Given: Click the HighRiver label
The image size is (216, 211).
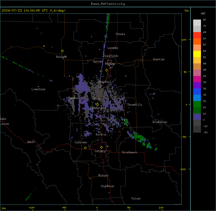Looking at the screenshot, I should coord(108,186).
